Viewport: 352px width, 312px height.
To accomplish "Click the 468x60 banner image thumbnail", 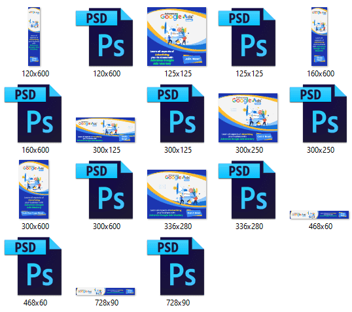I will (319, 215).
